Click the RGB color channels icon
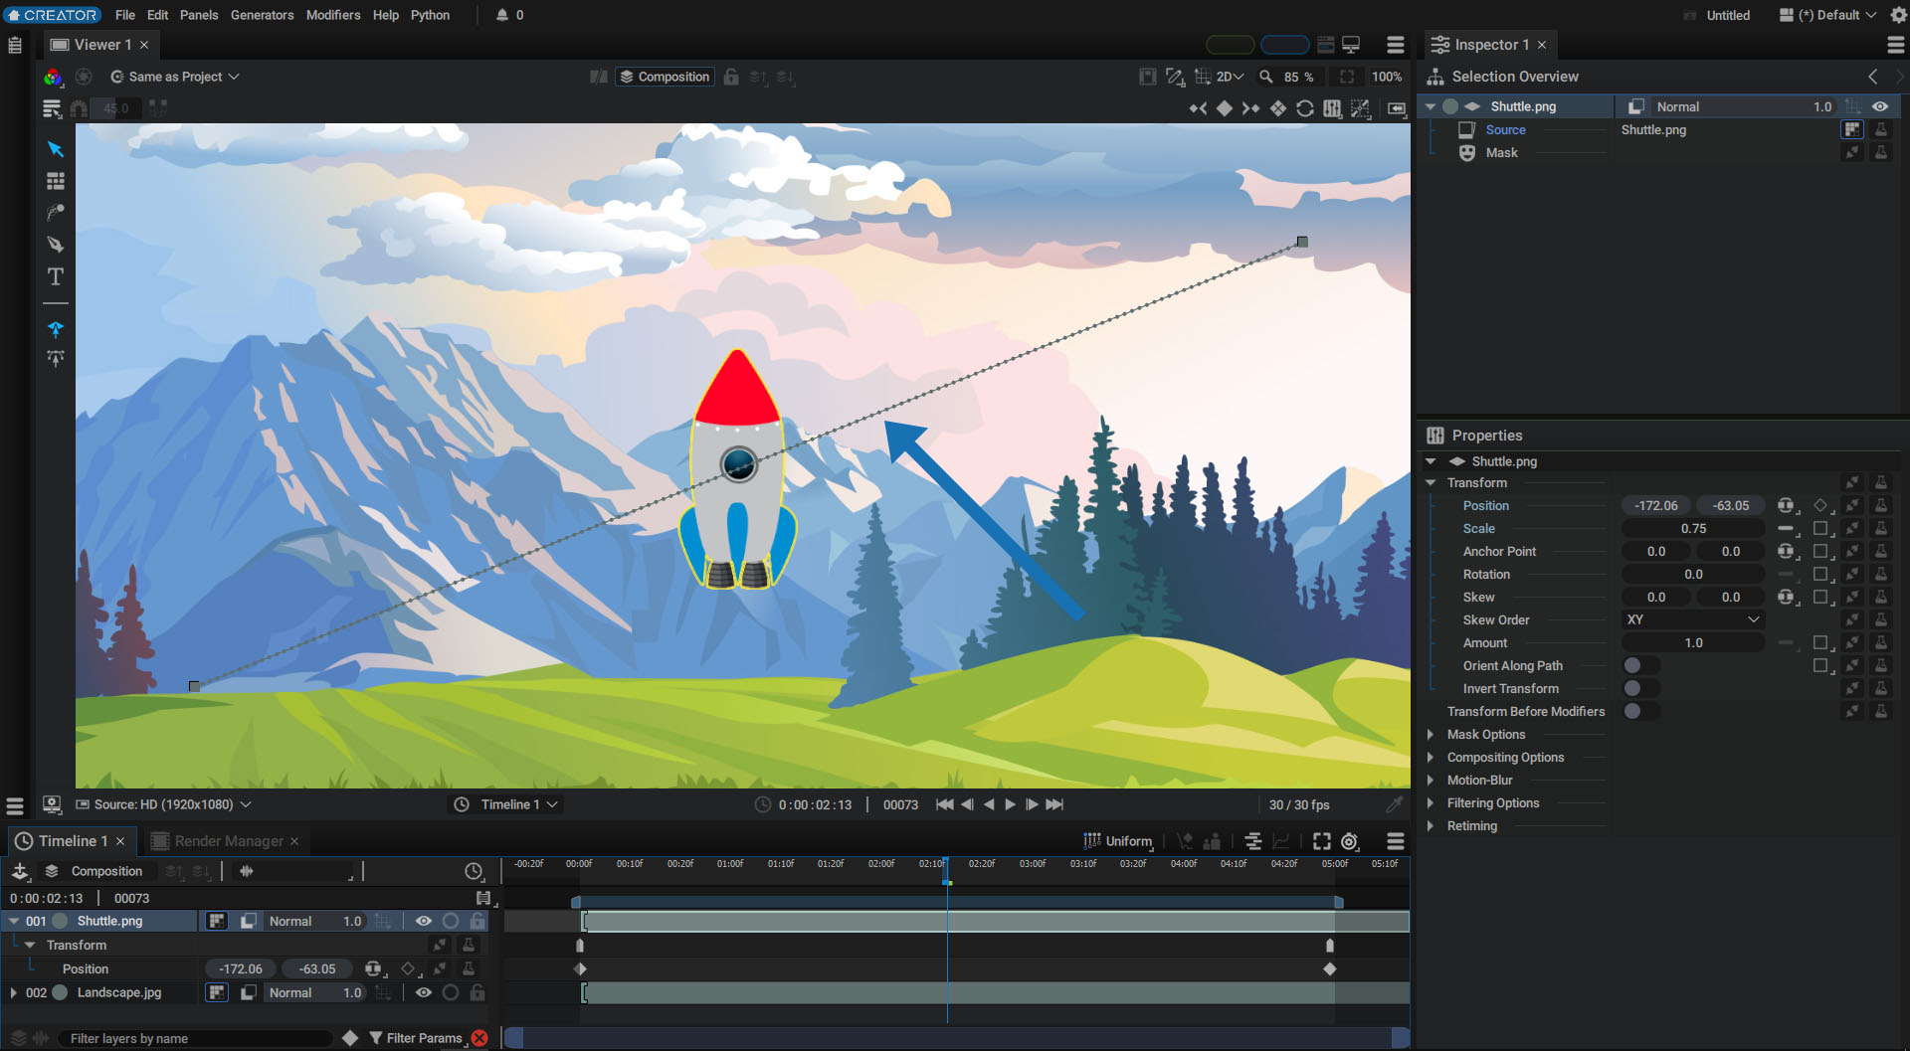The image size is (1910, 1051). (x=53, y=77)
